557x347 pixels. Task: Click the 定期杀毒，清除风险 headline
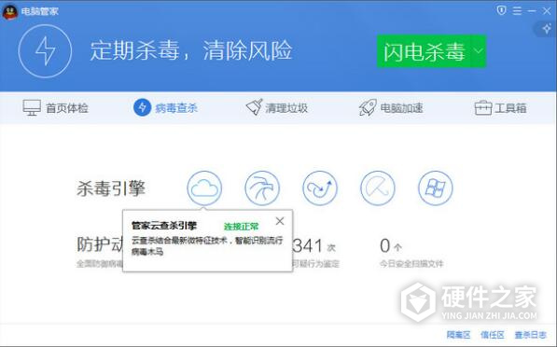tap(191, 50)
